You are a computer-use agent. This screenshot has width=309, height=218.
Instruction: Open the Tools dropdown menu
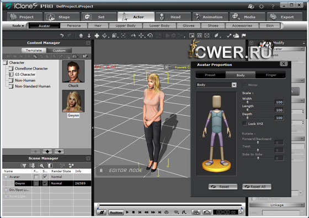(18, 26)
